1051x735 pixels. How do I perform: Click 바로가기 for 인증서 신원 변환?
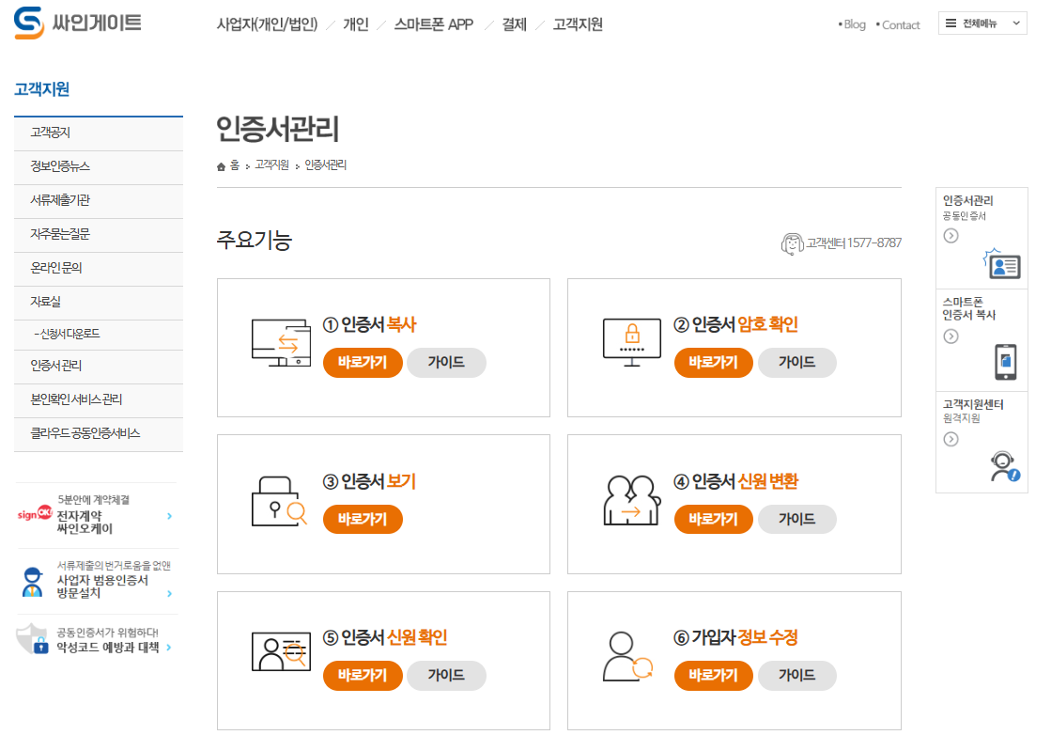click(713, 519)
